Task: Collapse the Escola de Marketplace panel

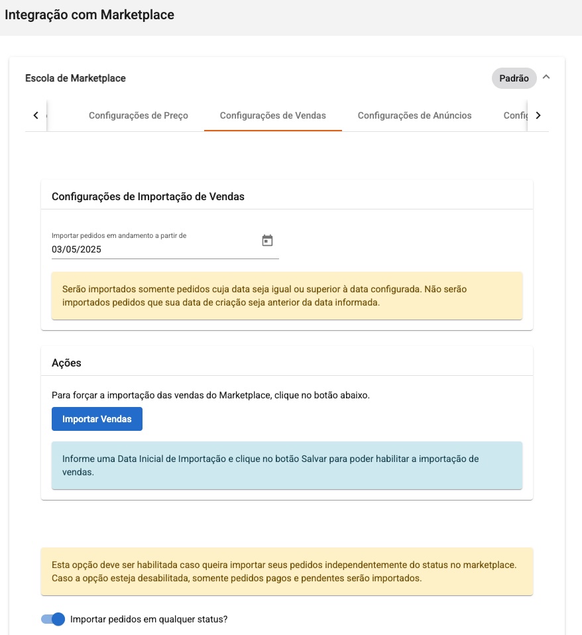Action: click(546, 77)
